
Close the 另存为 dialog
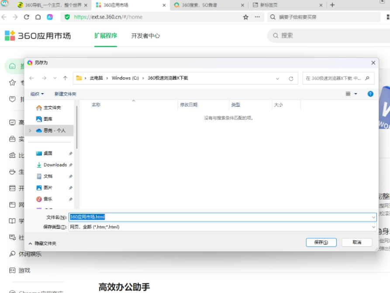tap(373, 63)
